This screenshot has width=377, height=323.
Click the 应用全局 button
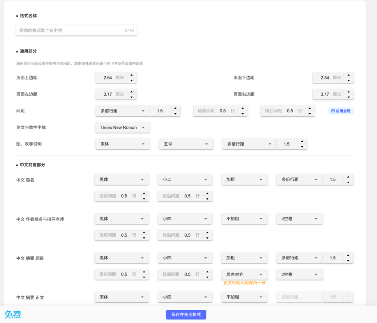click(341, 111)
